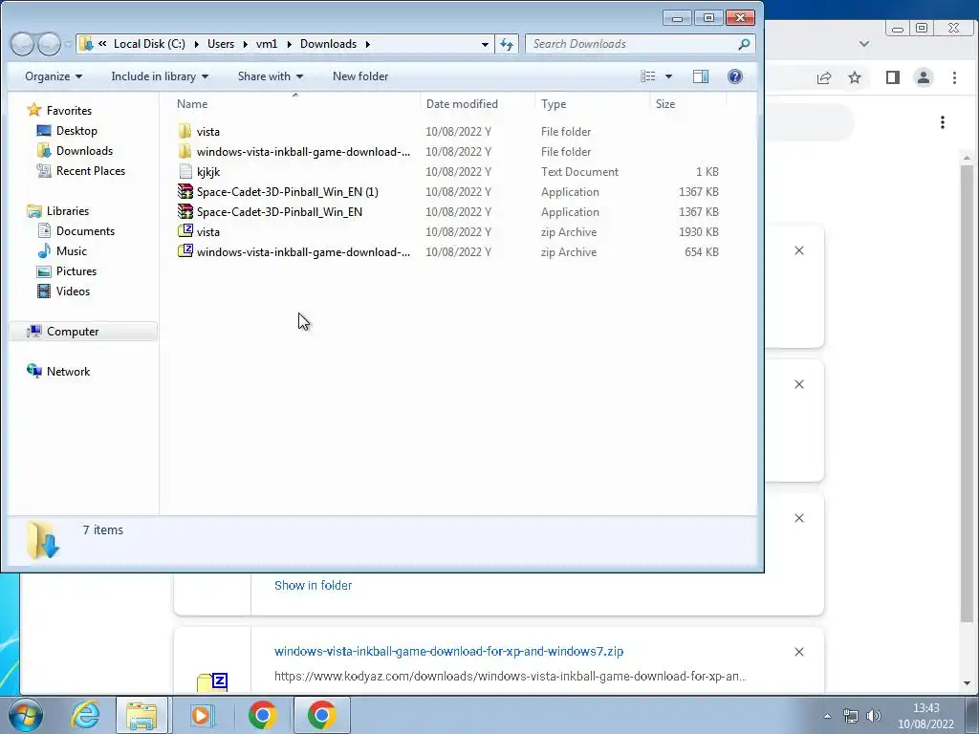The image size is (979, 734).
Task: Remove inkball zip entry from Chrome downloads list
Action: coord(799,652)
